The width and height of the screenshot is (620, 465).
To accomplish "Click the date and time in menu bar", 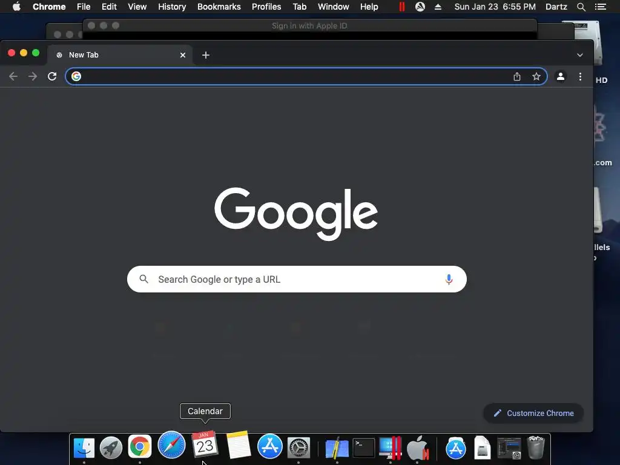I will click(x=495, y=7).
